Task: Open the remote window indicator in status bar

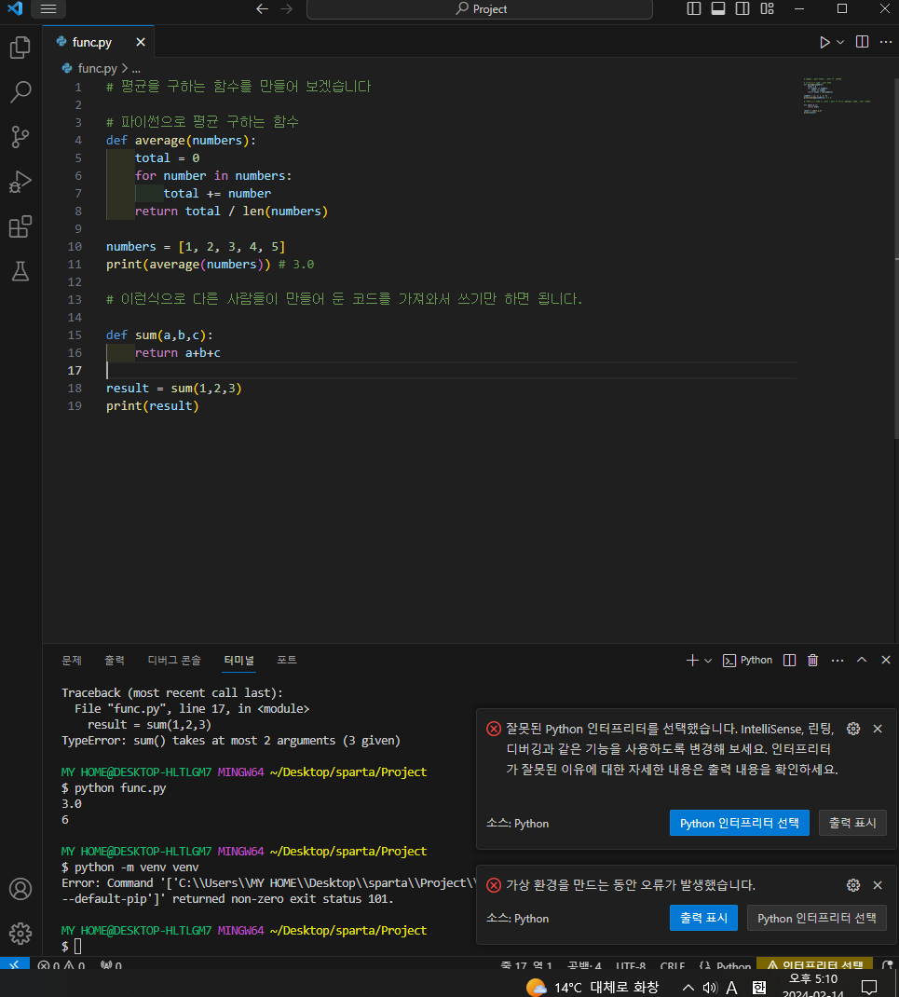Action: pos(14,963)
